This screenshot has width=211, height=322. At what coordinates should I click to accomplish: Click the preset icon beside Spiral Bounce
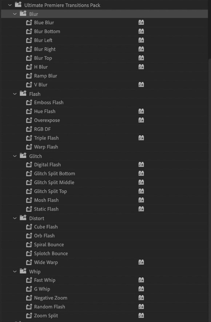coord(29,244)
